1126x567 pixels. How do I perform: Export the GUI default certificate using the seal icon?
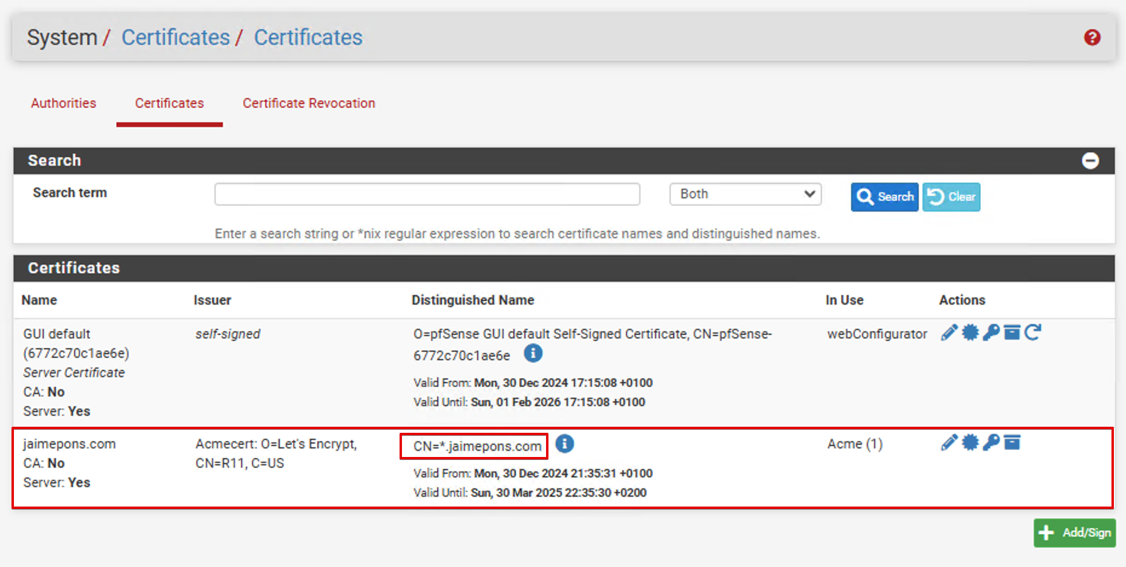click(970, 332)
